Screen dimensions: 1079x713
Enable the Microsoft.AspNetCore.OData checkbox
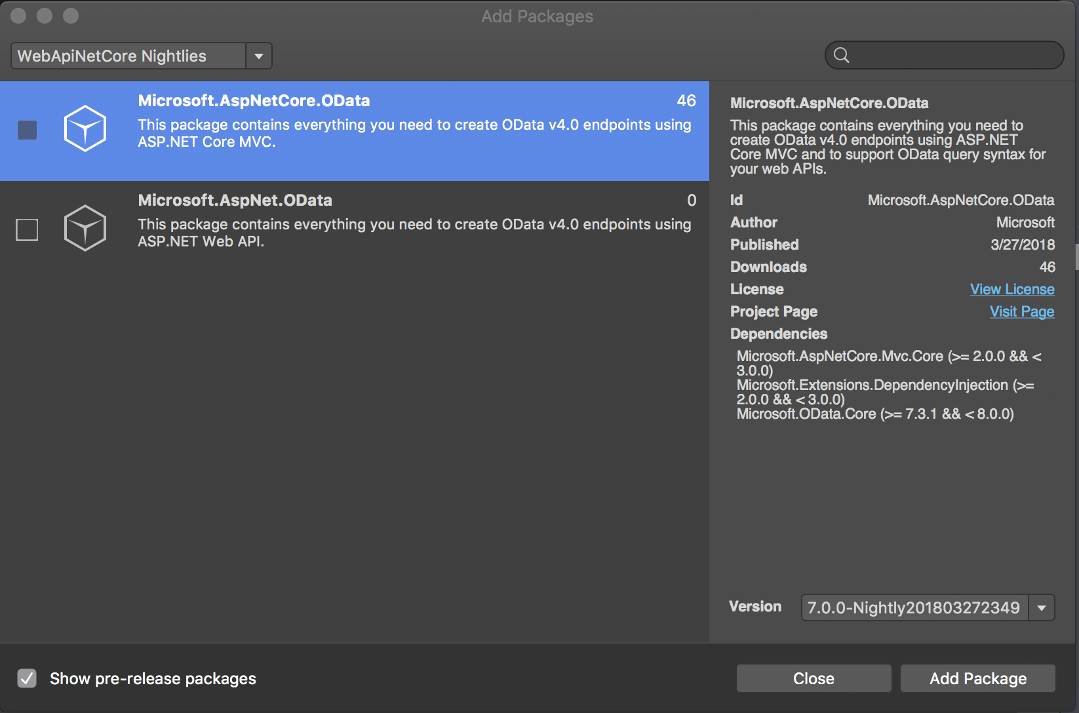point(27,130)
